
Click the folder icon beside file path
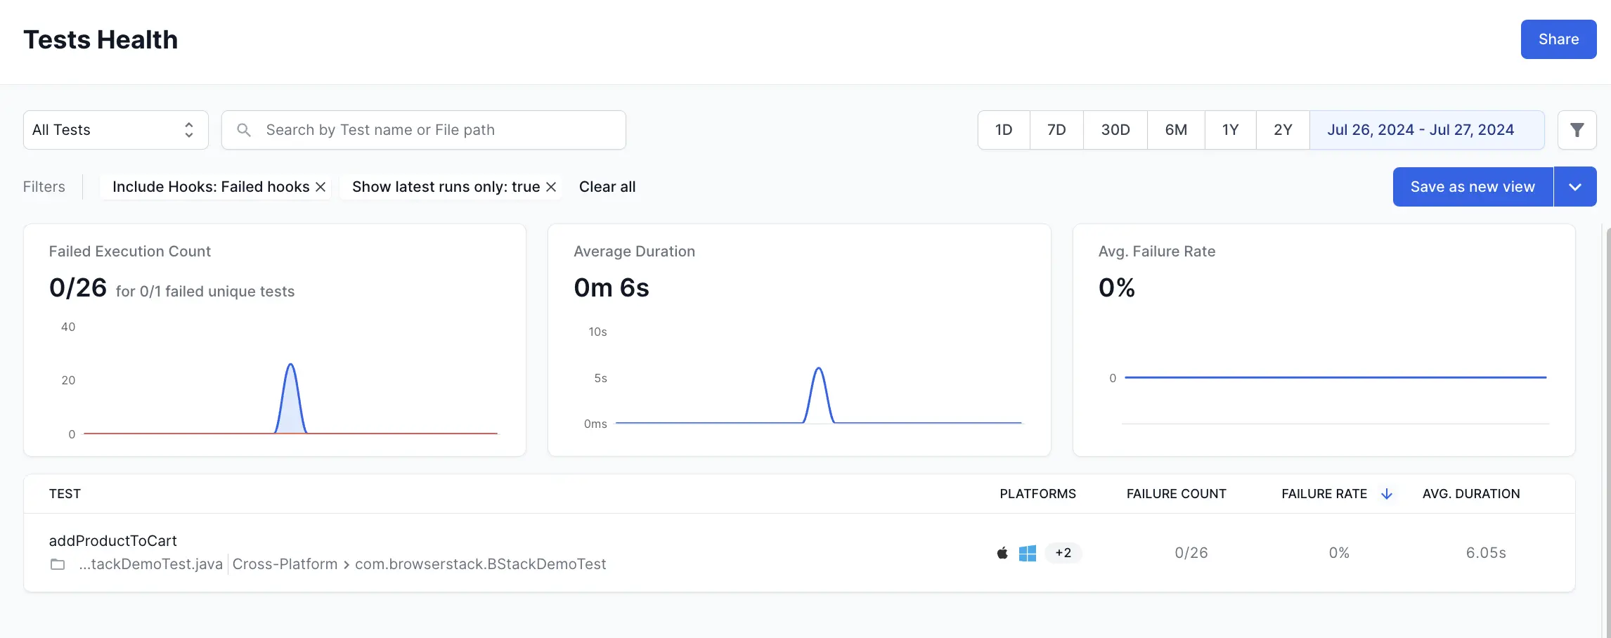pyautogui.click(x=58, y=564)
